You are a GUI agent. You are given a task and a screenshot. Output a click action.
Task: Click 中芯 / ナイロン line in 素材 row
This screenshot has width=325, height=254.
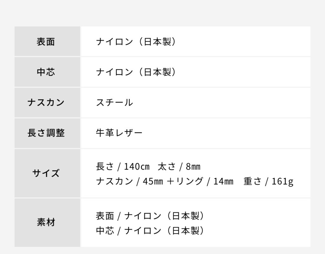150,231
